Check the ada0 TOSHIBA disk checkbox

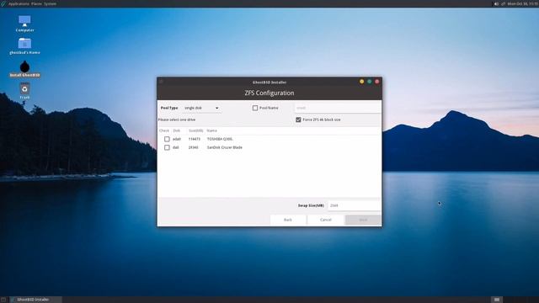pos(167,139)
